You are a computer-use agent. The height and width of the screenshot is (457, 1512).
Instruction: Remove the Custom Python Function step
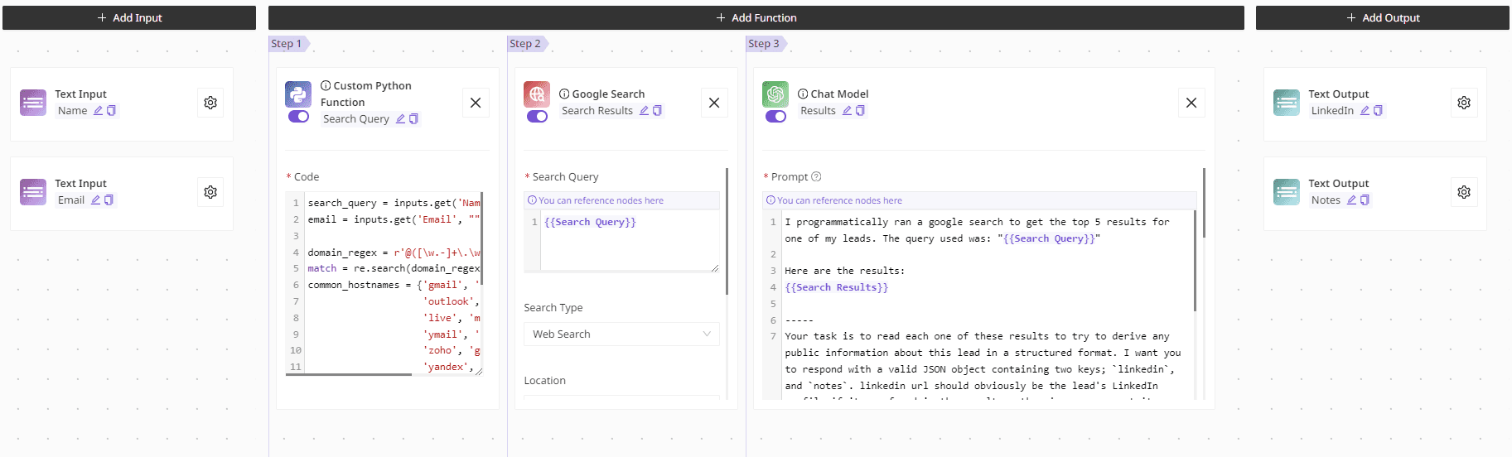coord(476,103)
